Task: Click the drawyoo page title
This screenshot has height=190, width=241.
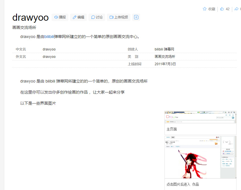Action: coord(30,18)
